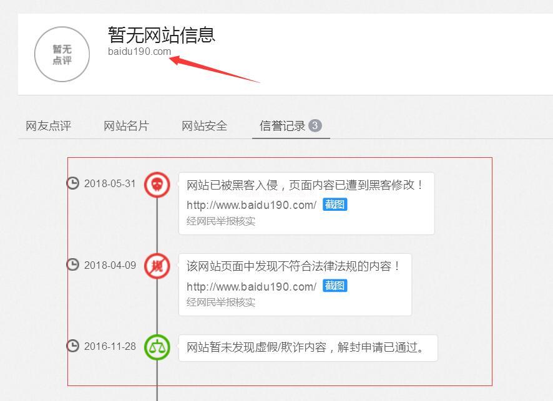Screen dimensions: 553x401
Task: Open the 网站名片 tab
Action: point(126,126)
